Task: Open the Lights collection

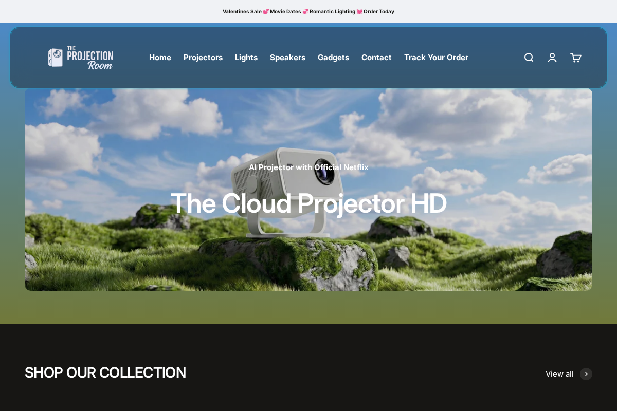Action: point(246,58)
